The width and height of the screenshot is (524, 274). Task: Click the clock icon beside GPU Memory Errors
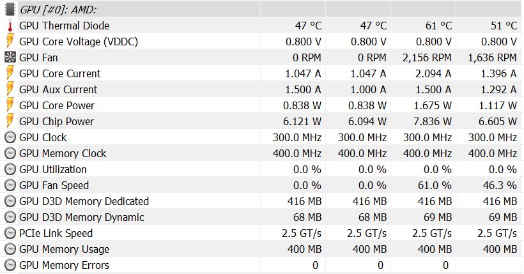(10, 265)
